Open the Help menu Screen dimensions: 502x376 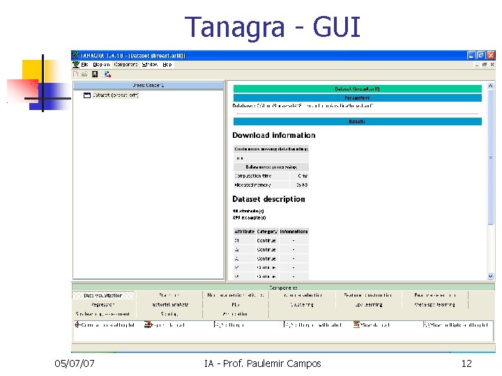point(167,65)
